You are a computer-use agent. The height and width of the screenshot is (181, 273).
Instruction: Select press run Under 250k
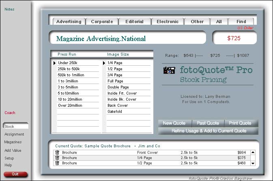coord(78,63)
